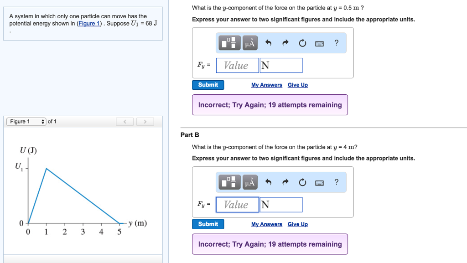Go to previous figure with left chevron

(125, 122)
